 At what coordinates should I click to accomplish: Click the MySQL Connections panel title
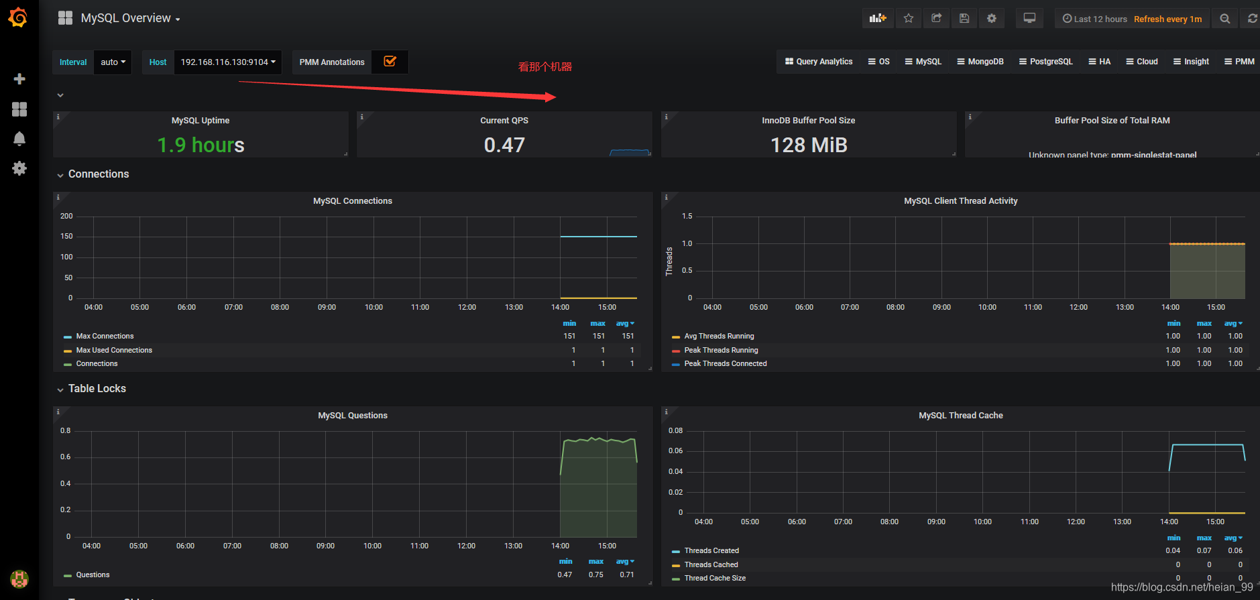click(x=353, y=200)
